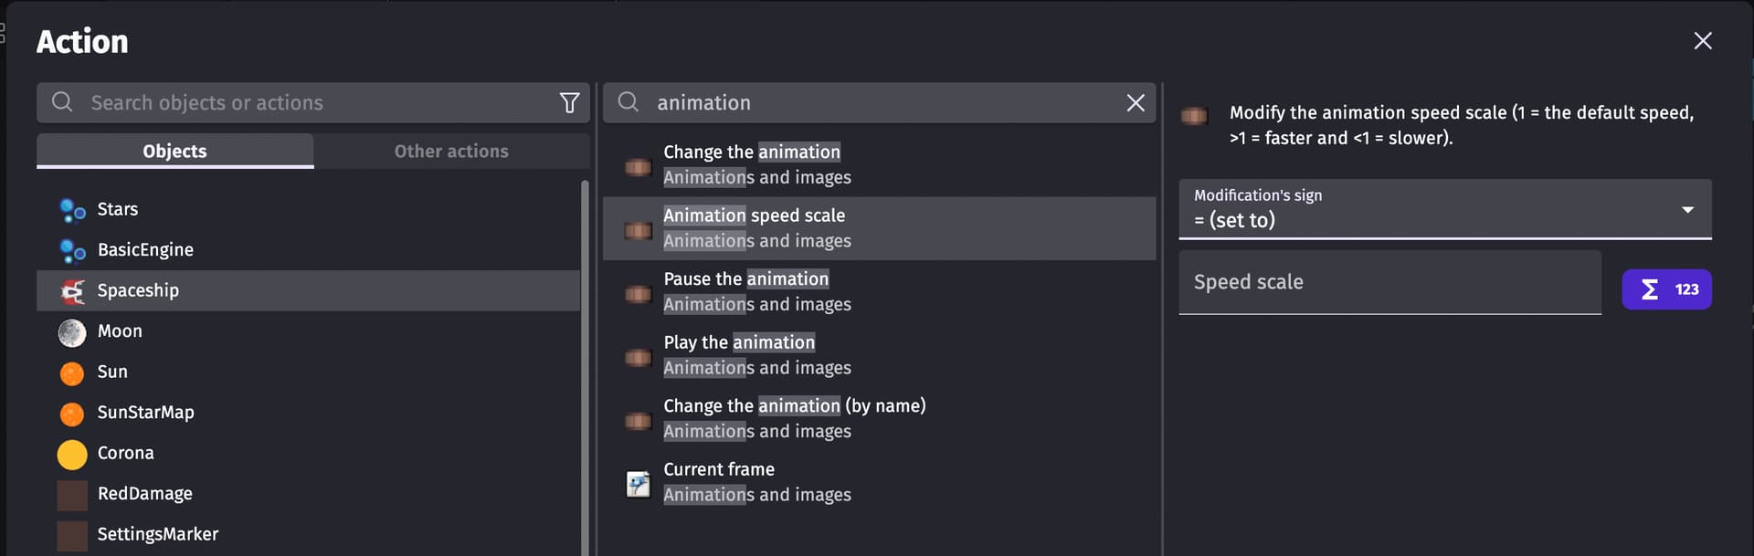Focus the Speed scale input field

(1389, 282)
